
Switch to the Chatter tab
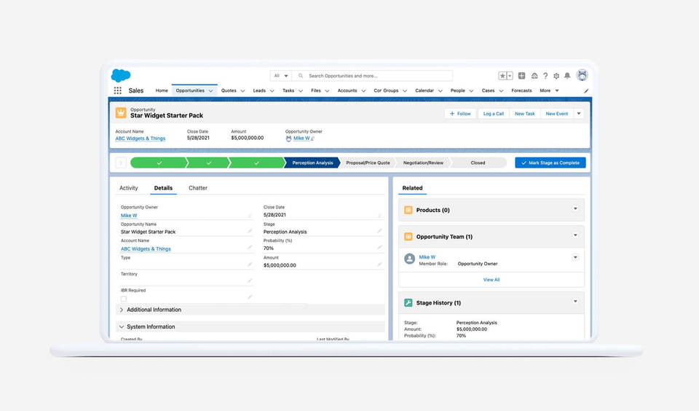point(198,188)
